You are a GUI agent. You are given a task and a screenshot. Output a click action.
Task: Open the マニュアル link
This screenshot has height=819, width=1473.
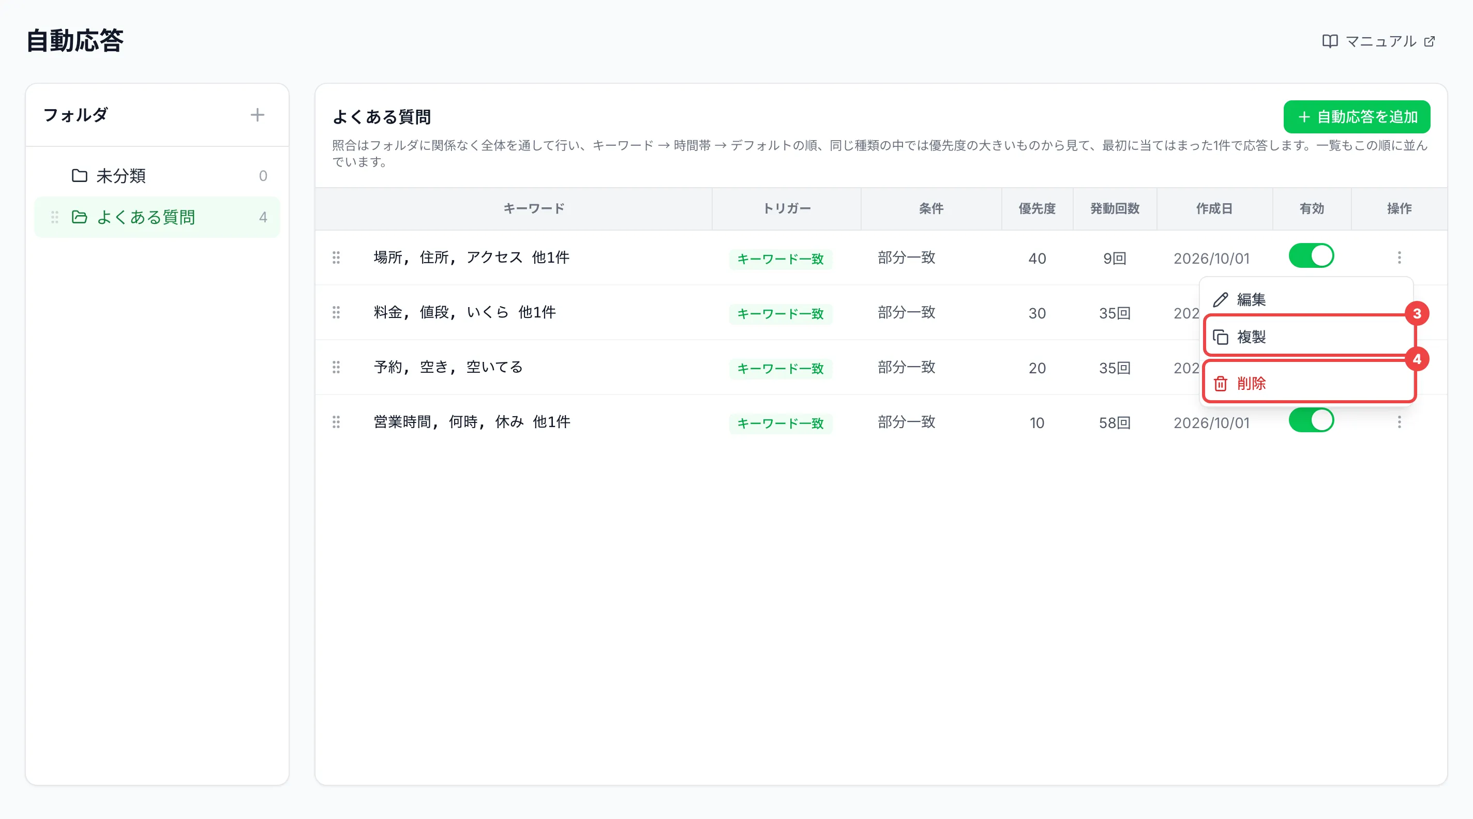point(1379,41)
